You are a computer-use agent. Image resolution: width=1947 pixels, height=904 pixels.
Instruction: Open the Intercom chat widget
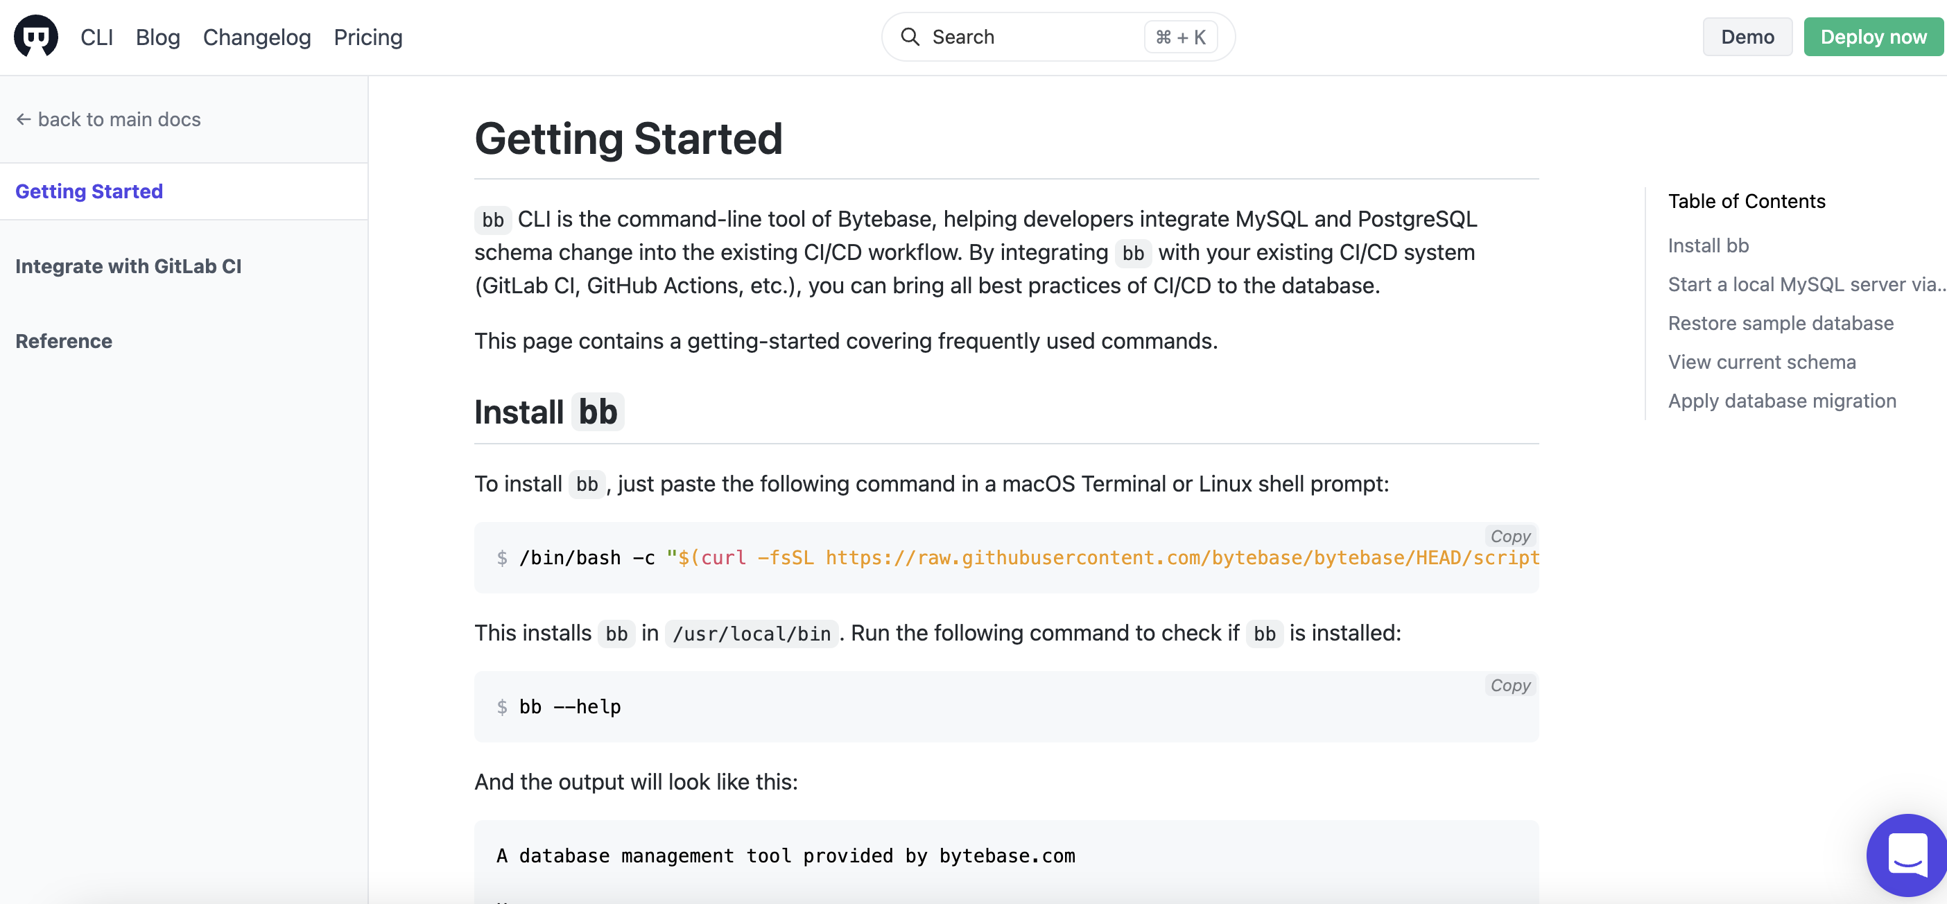pos(1906,854)
